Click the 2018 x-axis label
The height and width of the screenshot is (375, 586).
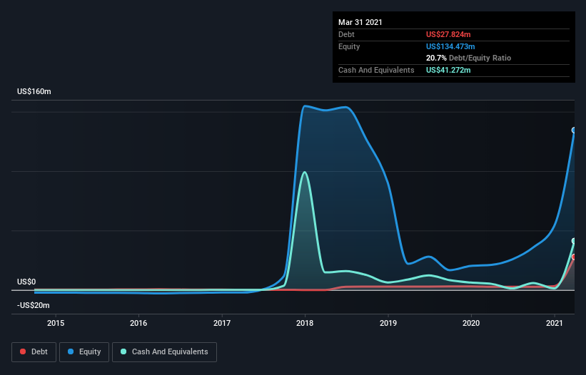tap(305, 323)
